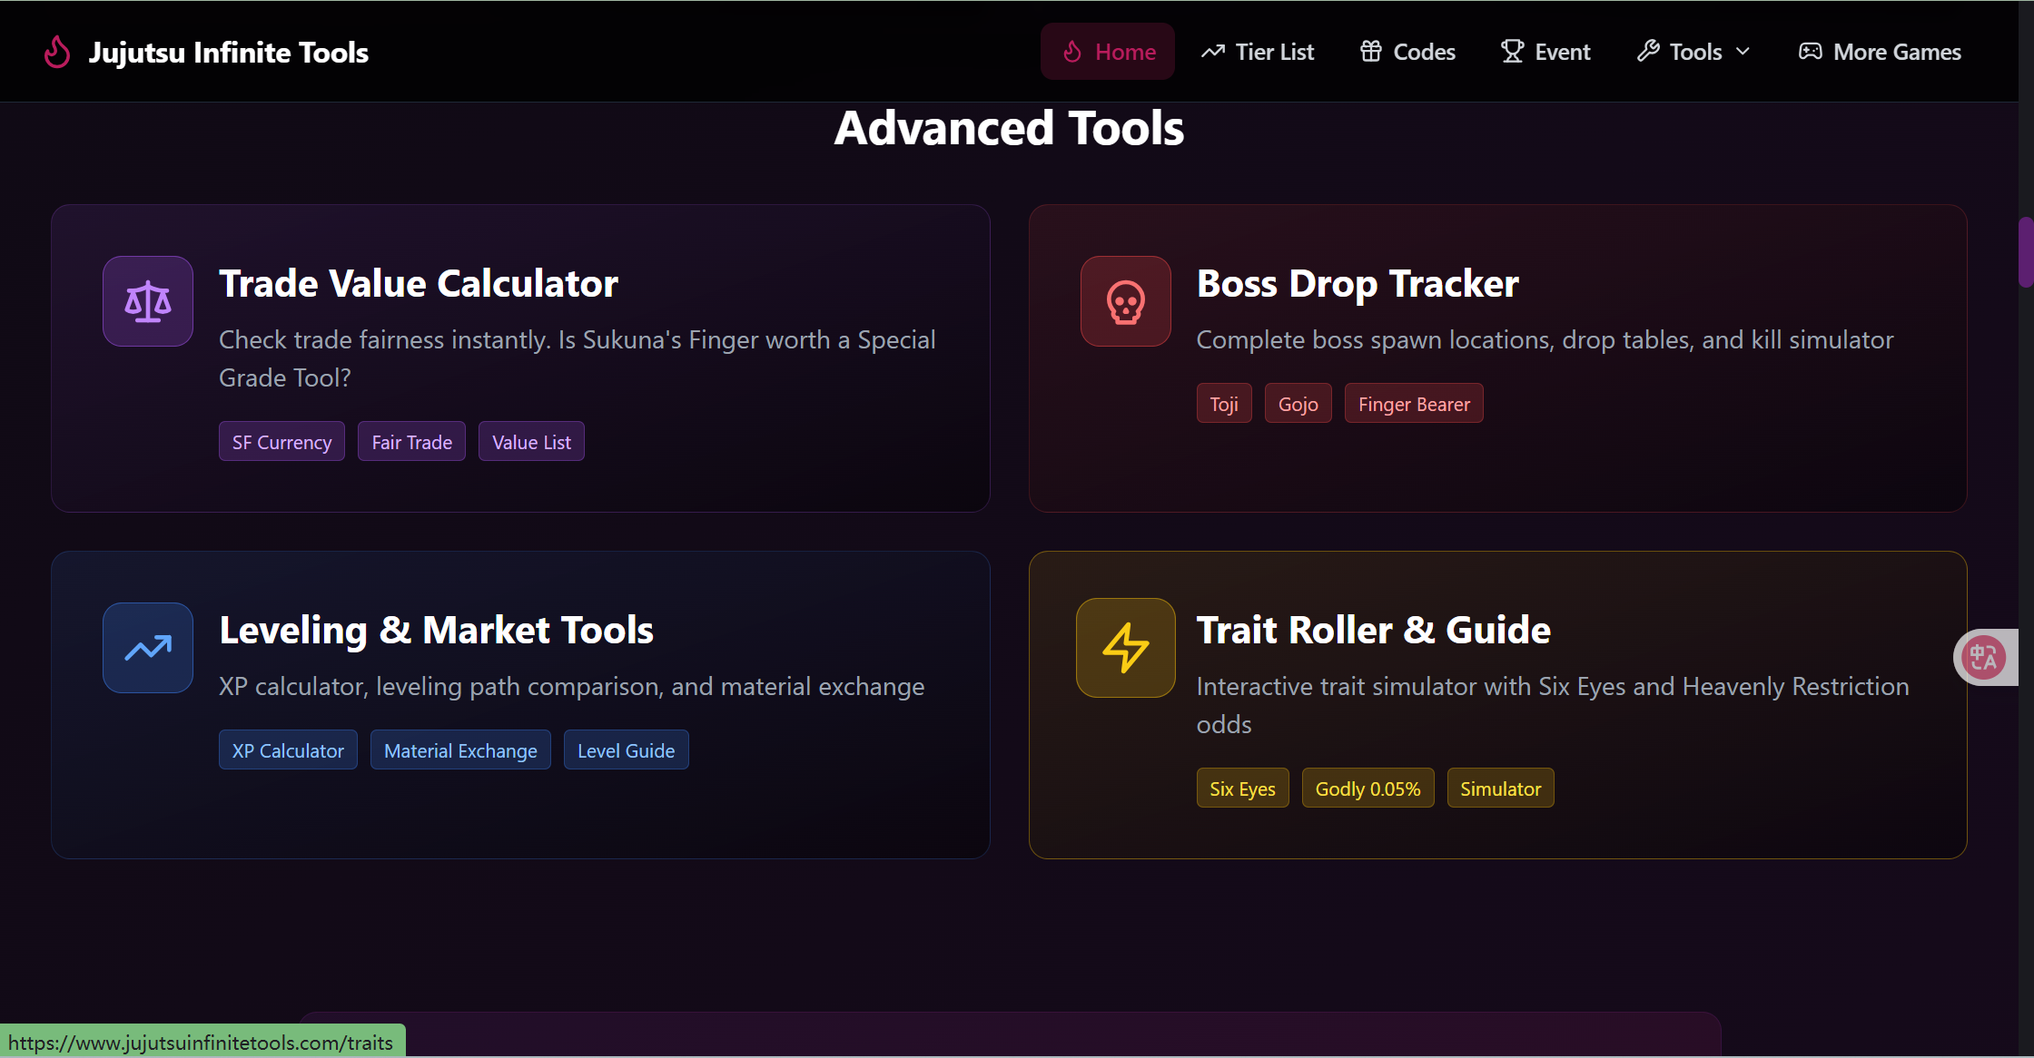This screenshot has height=1058, width=2034.
Task: Toggle the Fair Trade tag filter
Action: pos(410,441)
